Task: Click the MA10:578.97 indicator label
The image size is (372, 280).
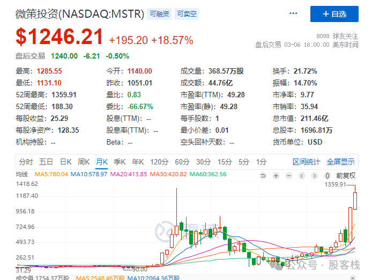Action: [89, 174]
